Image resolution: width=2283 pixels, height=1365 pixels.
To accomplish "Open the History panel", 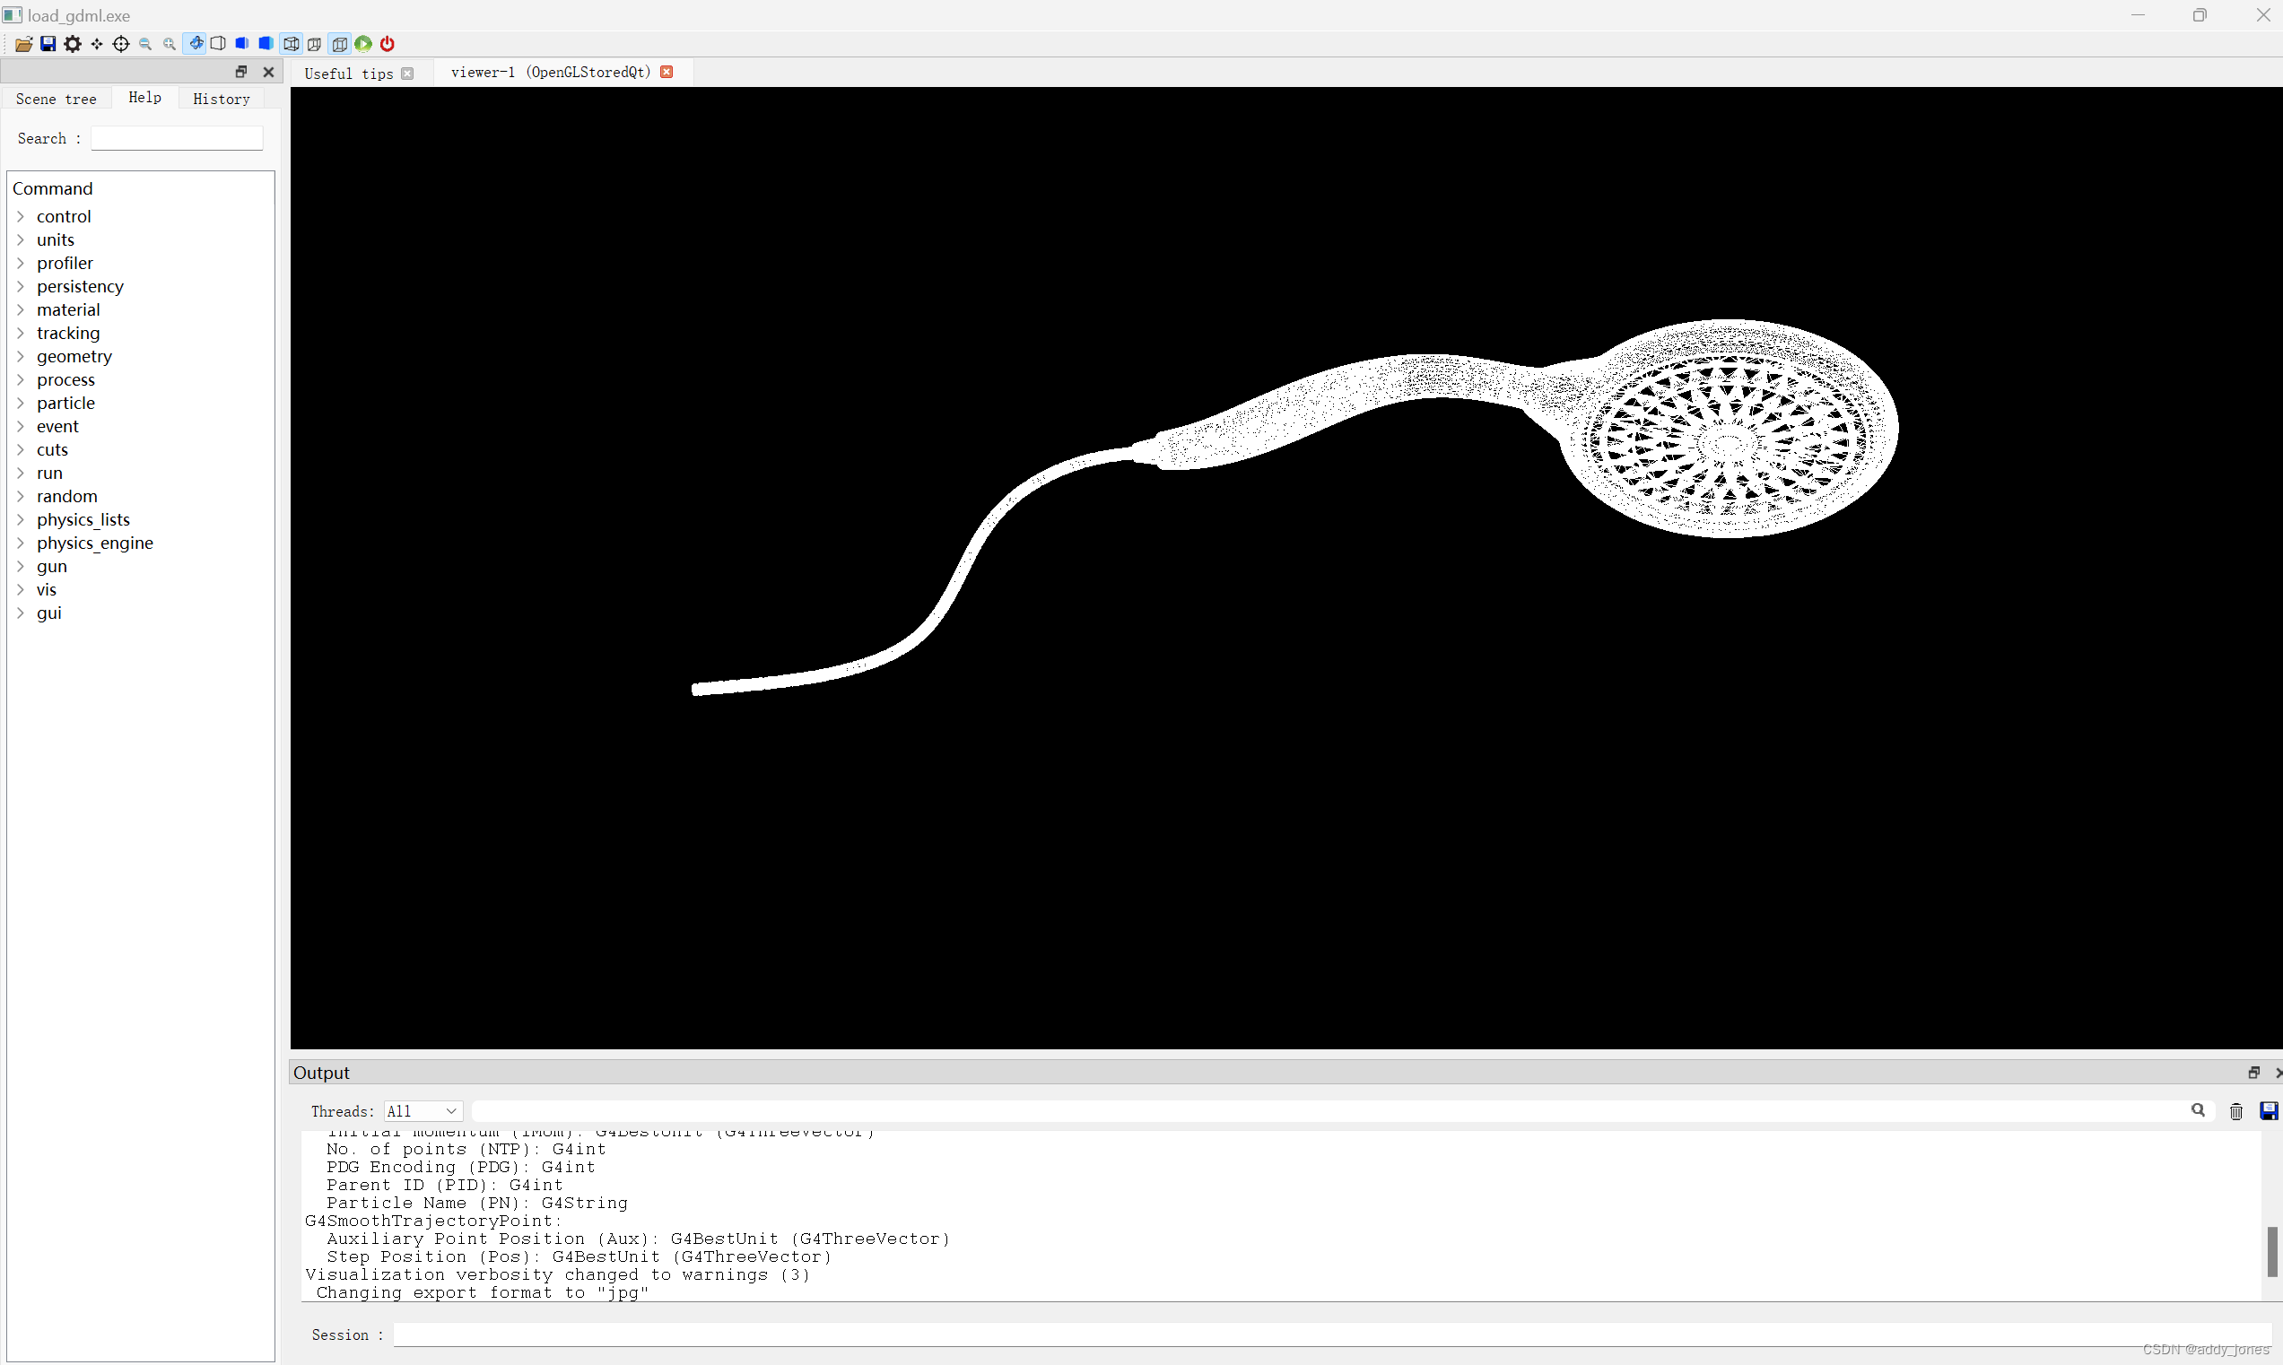I will click(x=221, y=99).
